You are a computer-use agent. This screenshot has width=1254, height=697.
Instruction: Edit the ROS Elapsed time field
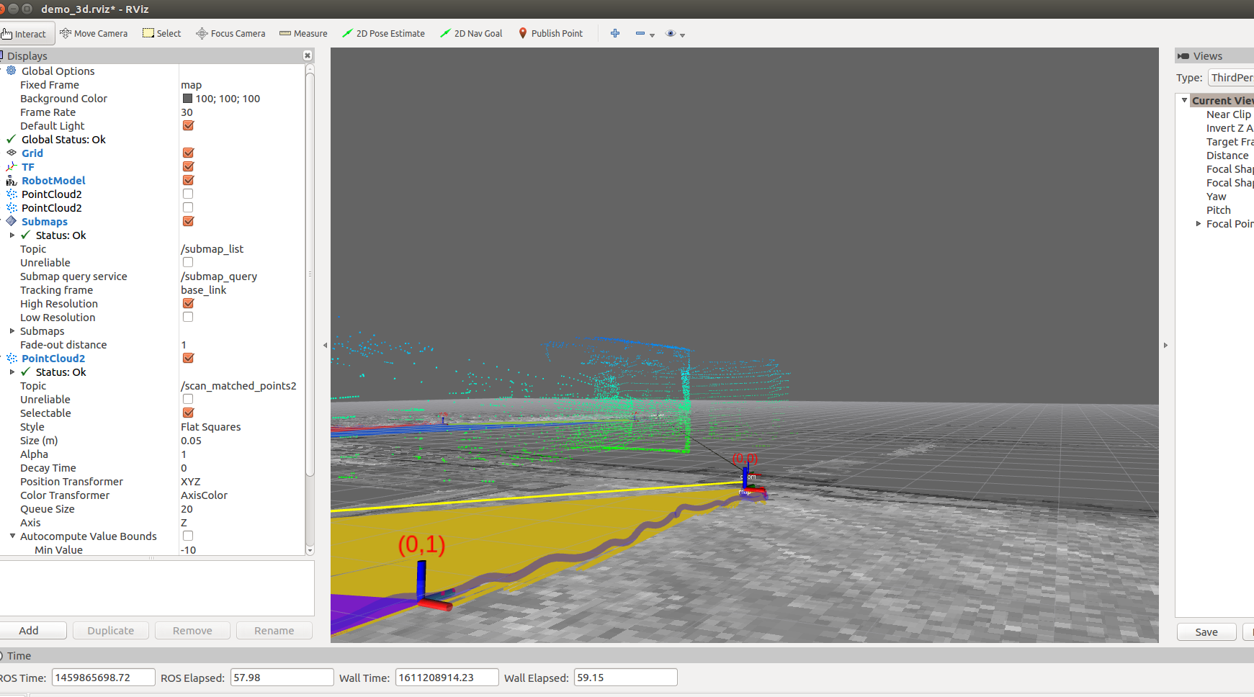click(281, 677)
